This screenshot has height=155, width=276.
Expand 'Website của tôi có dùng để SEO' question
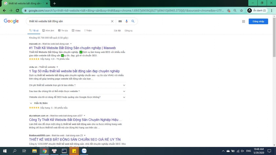(x=77, y=97)
